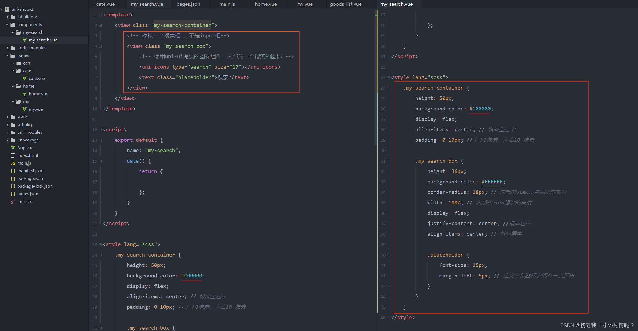Expand the cart folder arrow
The image size is (638, 331).
click(13, 63)
